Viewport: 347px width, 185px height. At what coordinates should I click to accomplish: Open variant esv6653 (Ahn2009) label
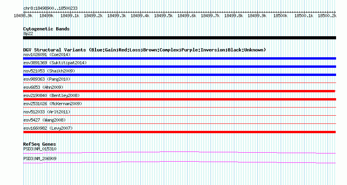[x=43, y=87]
